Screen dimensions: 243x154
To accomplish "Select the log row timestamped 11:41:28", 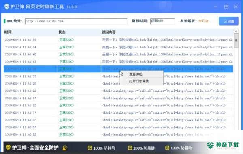I will [x=118, y=84].
